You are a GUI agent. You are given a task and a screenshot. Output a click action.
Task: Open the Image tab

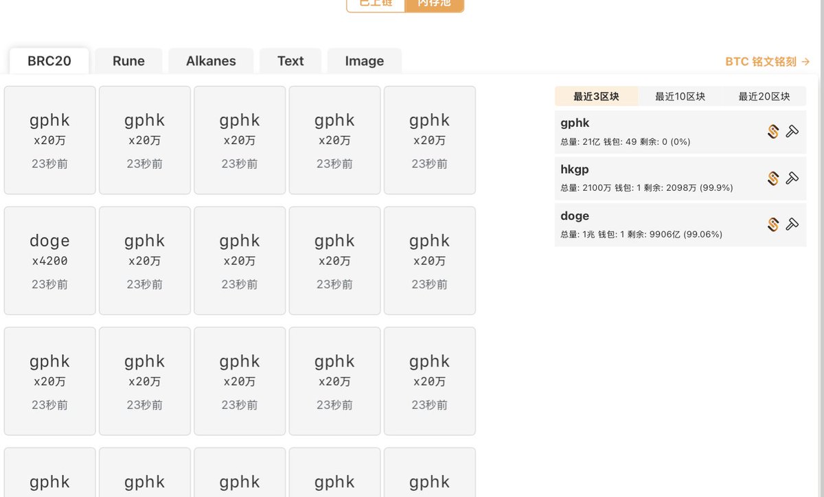tap(364, 60)
